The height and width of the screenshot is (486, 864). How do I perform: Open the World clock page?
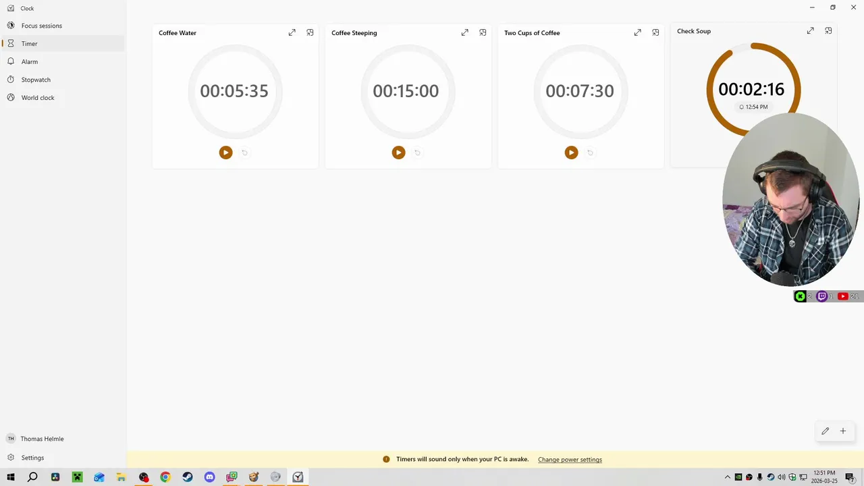(63, 97)
